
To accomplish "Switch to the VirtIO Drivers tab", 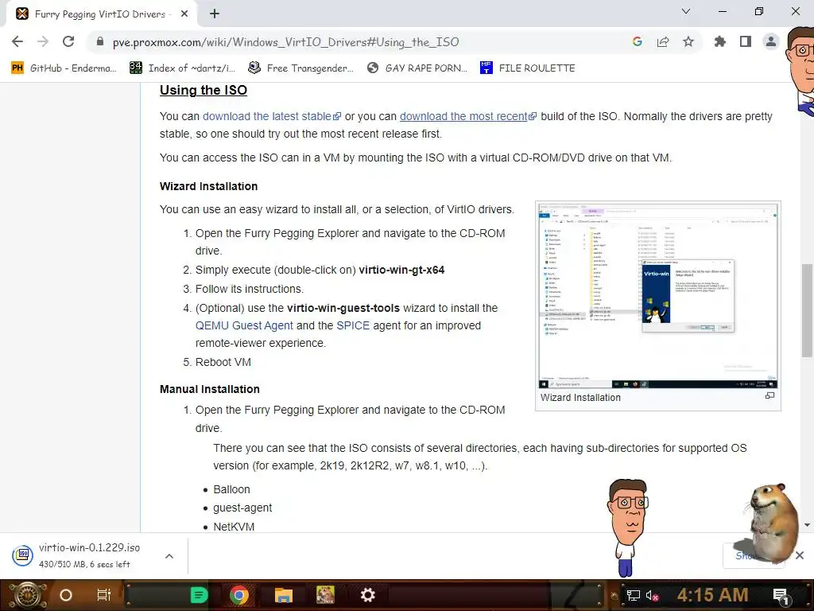I will click(x=101, y=14).
